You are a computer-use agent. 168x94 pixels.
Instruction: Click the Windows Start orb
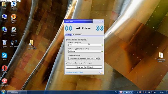pyautogui.click(x=3, y=92)
